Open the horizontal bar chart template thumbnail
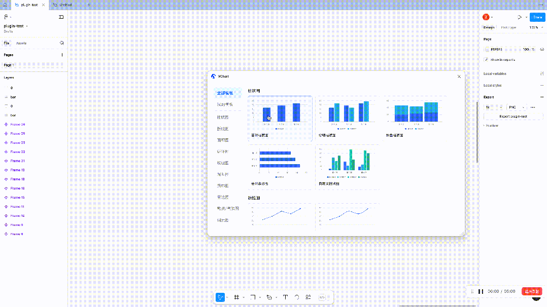547x307 pixels. pos(280,167)
